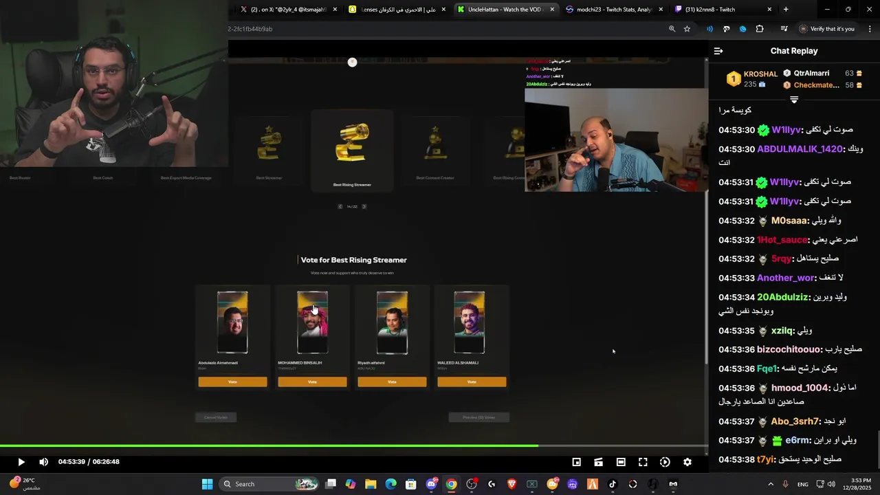The height and width of the screenshot is (495, 880).
Task: Open the Another_wor chat username
Action: coord(785,278)
